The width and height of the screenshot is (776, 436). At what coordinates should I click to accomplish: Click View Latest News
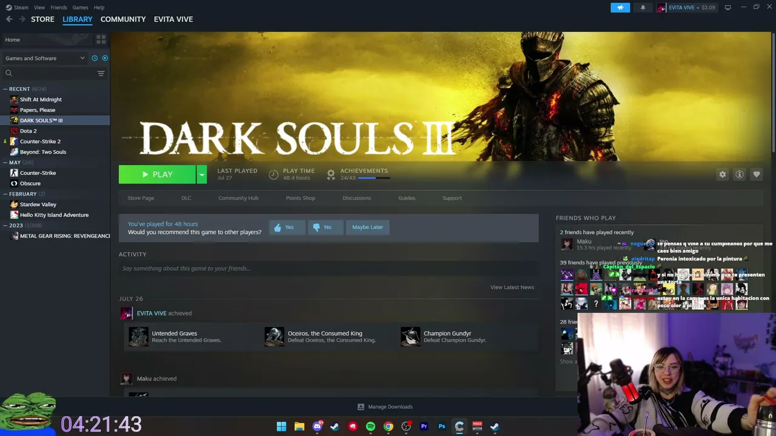(512, 287)
